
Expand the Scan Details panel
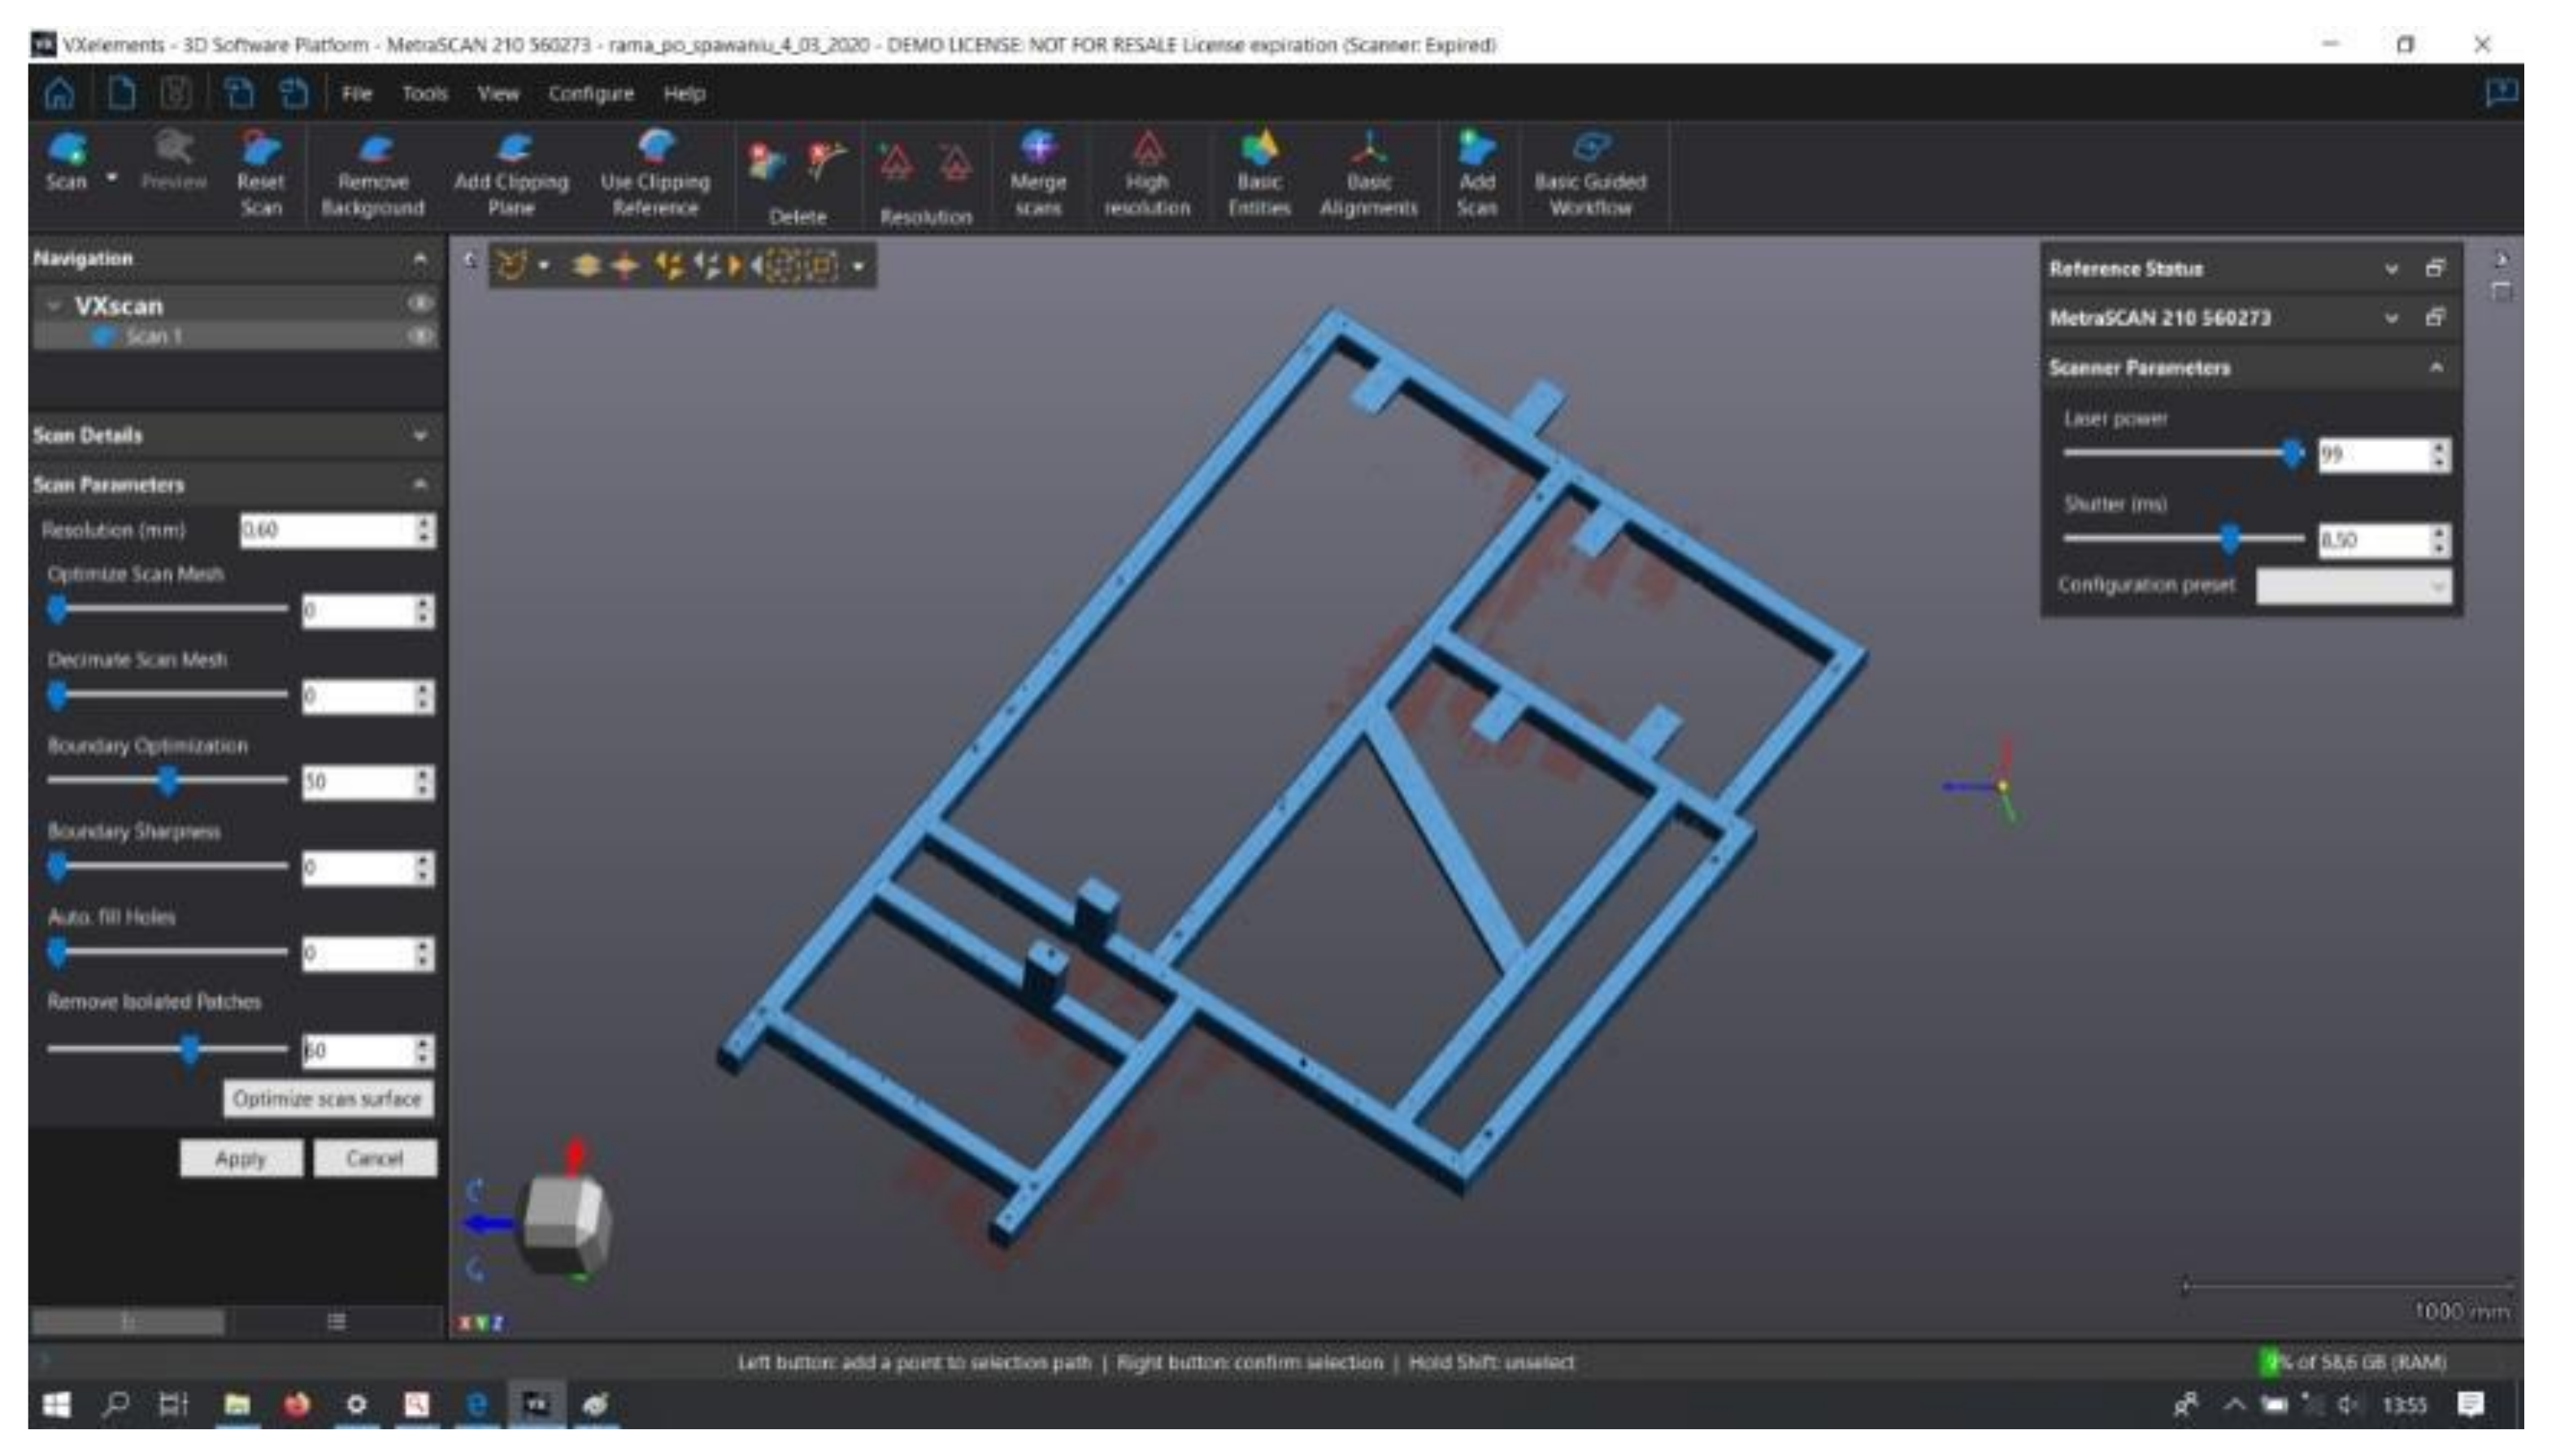[x=420, y=435]
